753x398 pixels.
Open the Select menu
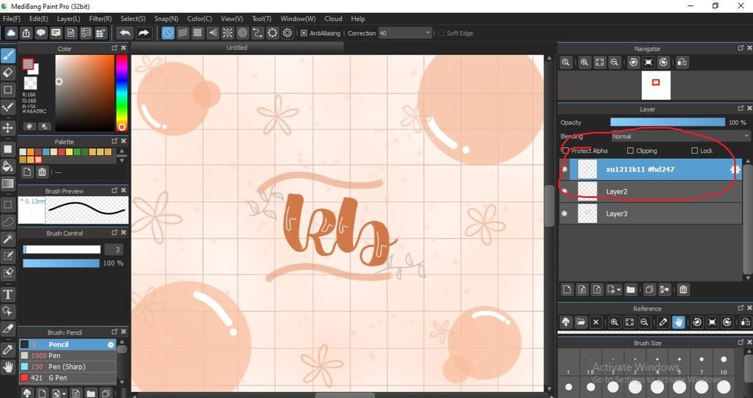[133, 18]
